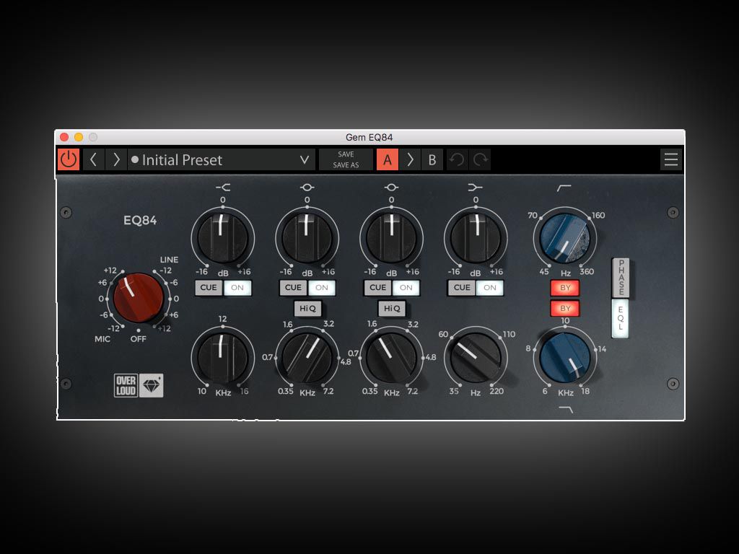Click the blue low-pass filter KHz knob

tap(564, 357)
